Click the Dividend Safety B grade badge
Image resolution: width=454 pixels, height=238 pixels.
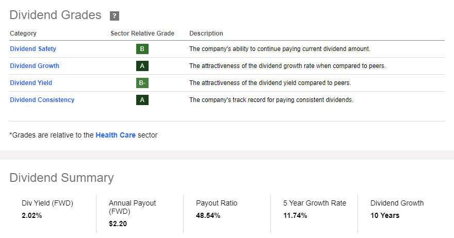pyautogui.click(x=142, y=49)
